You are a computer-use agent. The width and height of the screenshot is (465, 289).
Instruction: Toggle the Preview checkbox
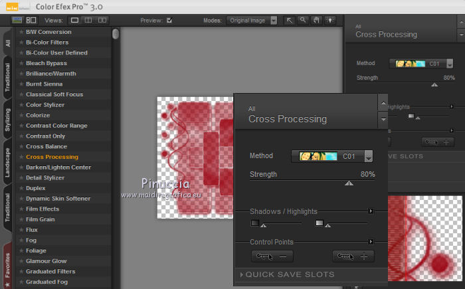pyautogui.click(x=169, y=20)
